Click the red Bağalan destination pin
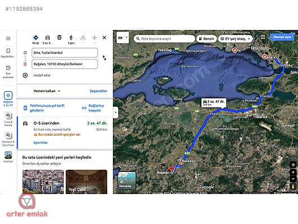Image resolution: width=298 pixels, height=224 pixels. pyautogui.click(x=172, y=169)
